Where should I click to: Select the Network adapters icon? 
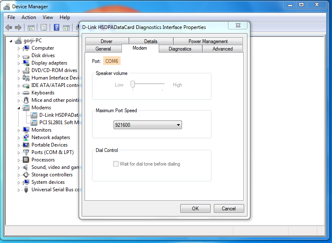pos(26,137)
